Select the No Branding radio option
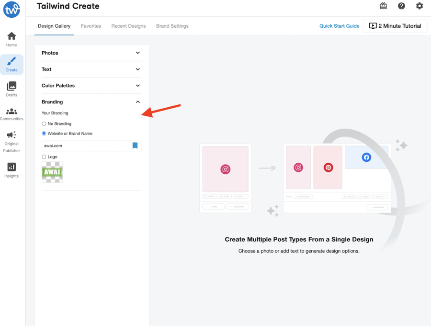Viewport: 431px width, 326px height. tap(44, 124)
